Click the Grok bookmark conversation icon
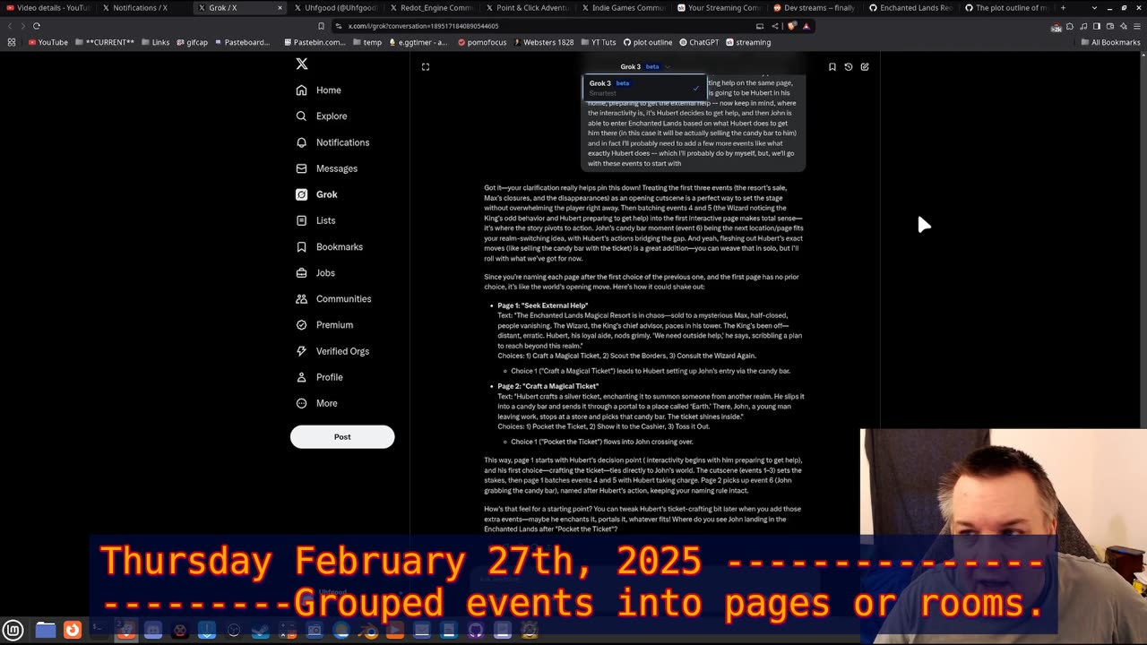This screenshot has width=1147, height=645. pos(832,66)
